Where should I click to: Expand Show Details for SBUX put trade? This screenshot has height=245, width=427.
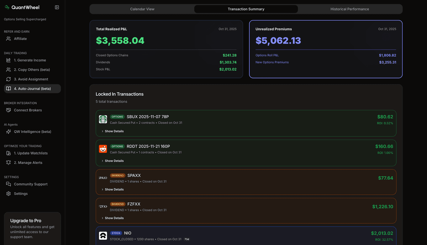point(112,131)
